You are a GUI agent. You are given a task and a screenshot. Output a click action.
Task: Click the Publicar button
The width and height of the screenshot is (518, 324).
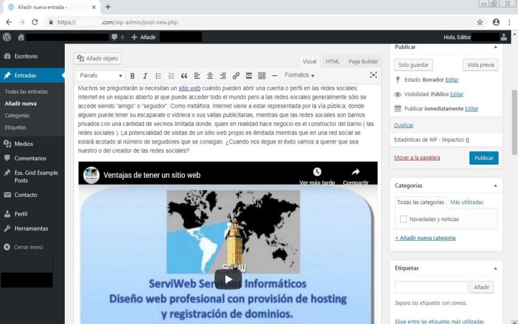click(x=483, y=158)
